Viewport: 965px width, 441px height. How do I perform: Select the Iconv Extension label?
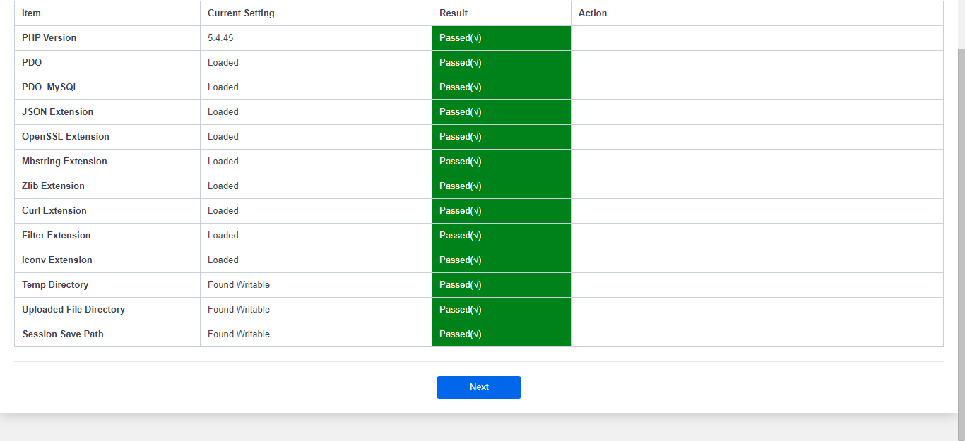point(57,260)
